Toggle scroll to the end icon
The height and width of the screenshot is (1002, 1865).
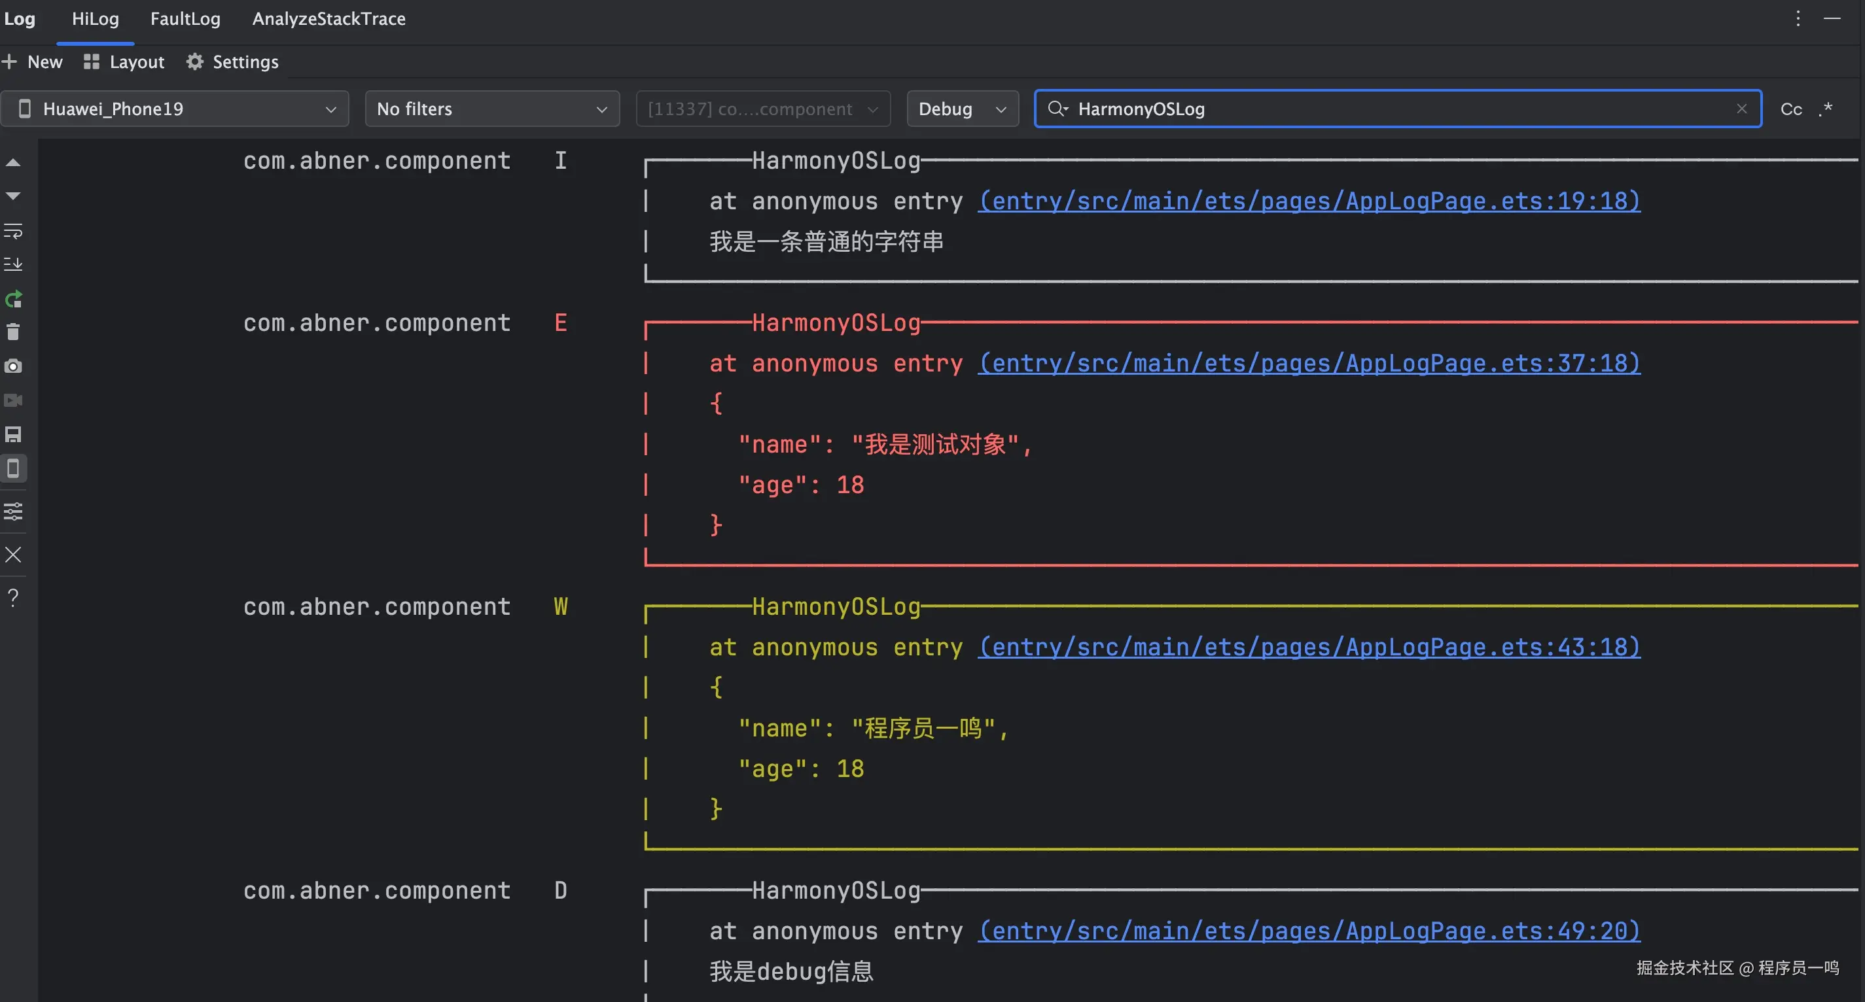coord(13,264)
